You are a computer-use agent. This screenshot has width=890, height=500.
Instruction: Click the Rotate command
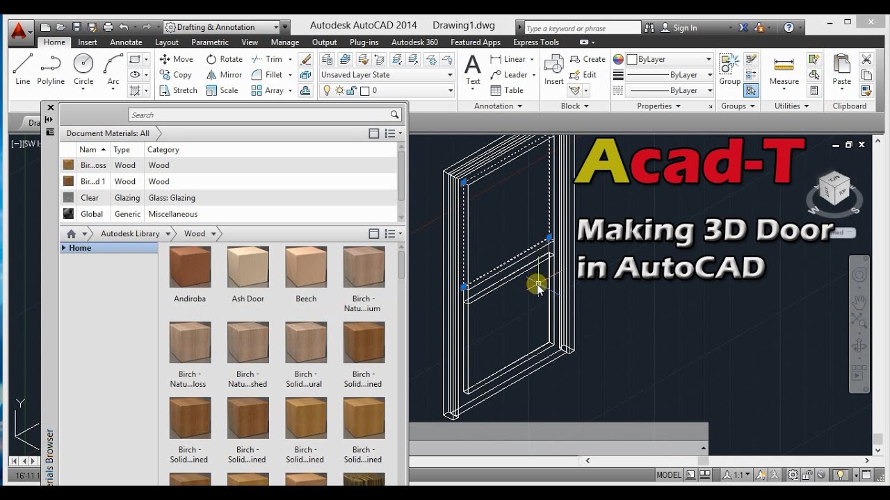224,59
